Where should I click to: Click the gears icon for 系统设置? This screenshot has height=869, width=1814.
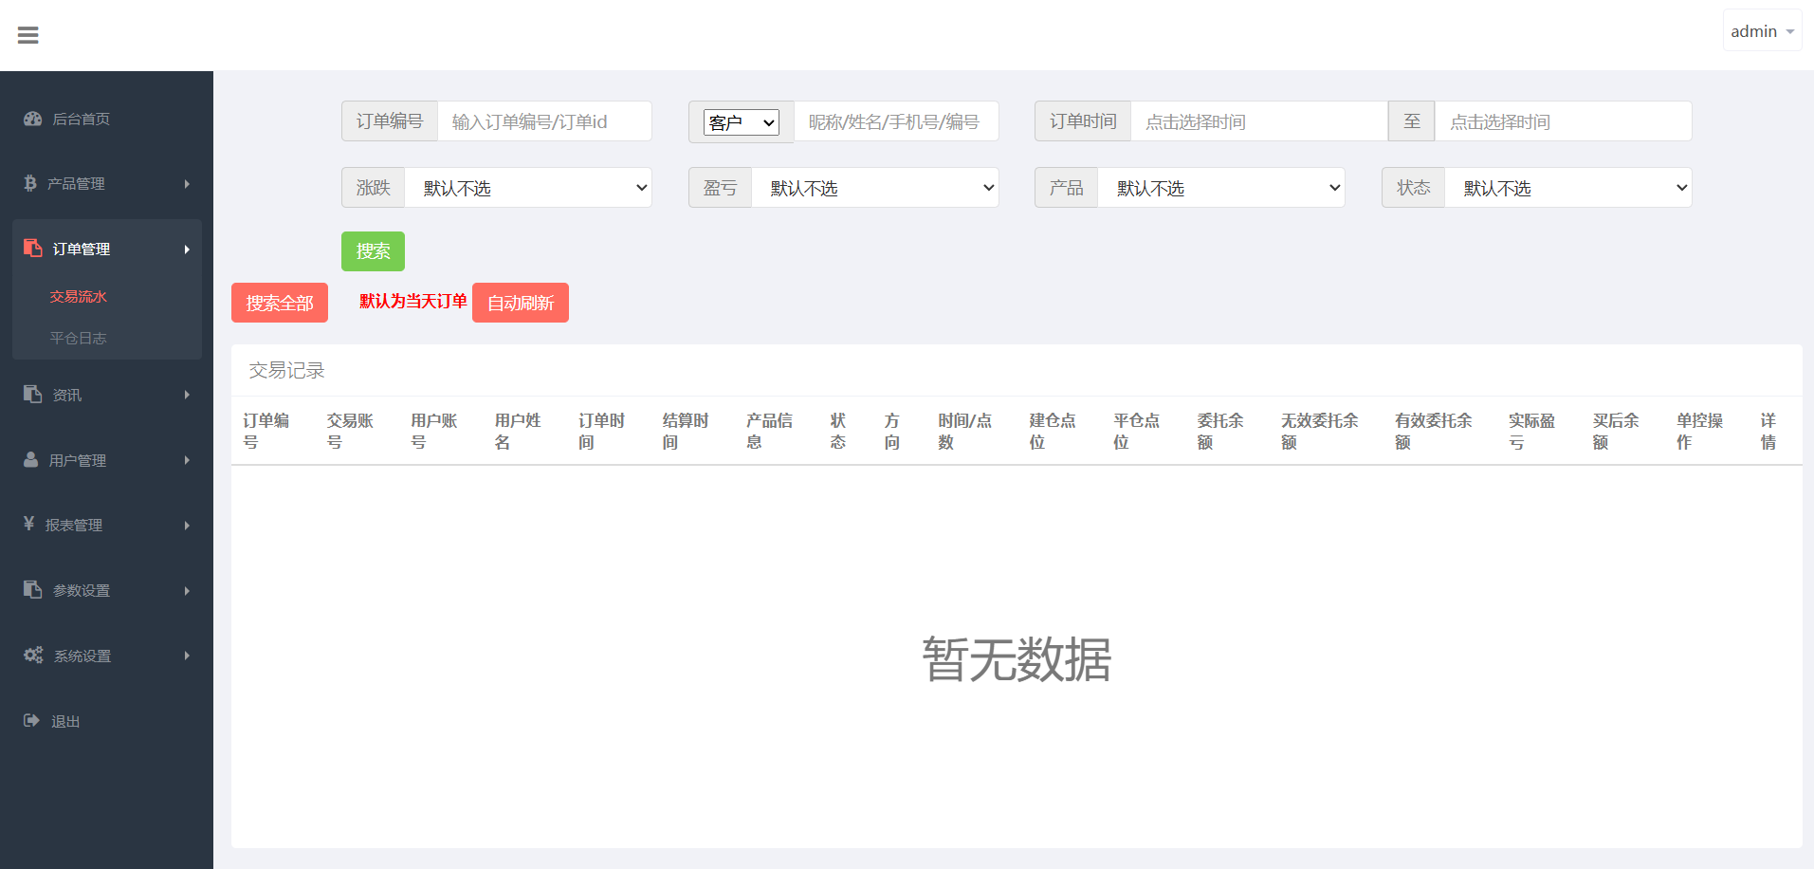(x=33, y=655)
